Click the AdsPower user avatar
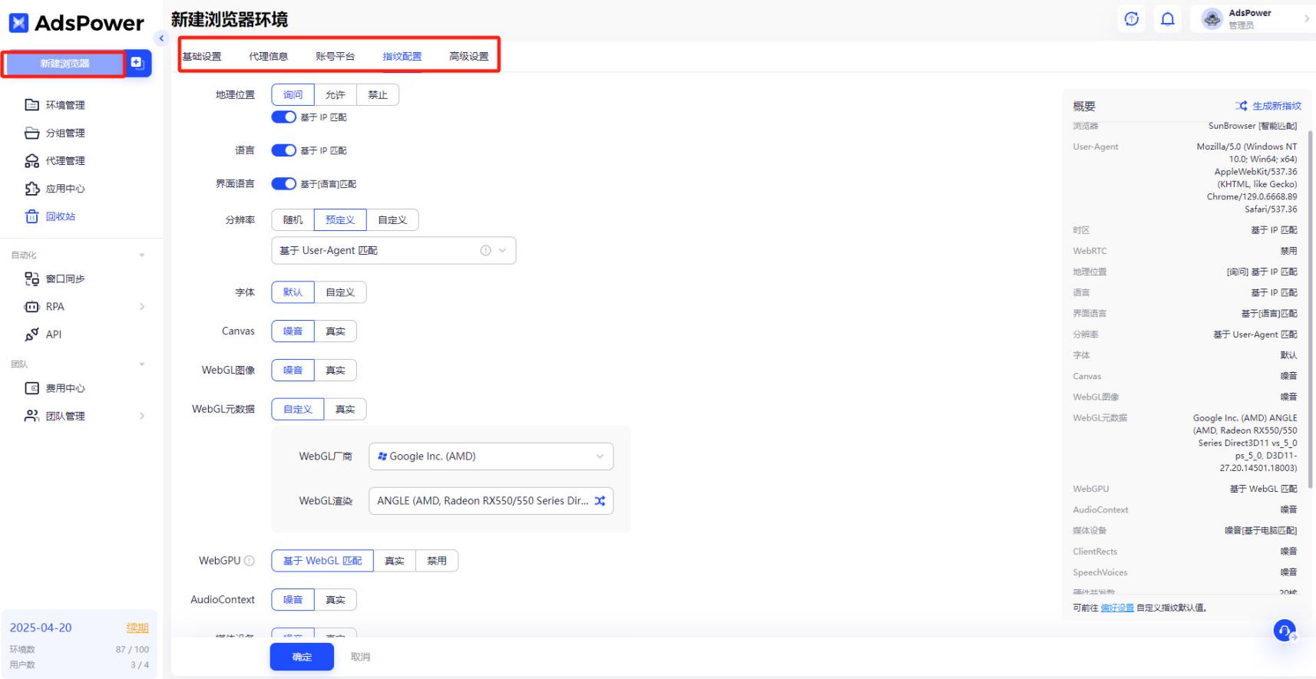Image resolution: width=1316 pixels, height=679 pixels. (x=1212, y=19)
